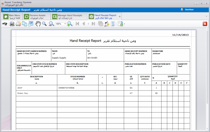Select the hand pan tool
Image resolution: width=210 pixels, height=132 pixels.
tap(38, 24)
